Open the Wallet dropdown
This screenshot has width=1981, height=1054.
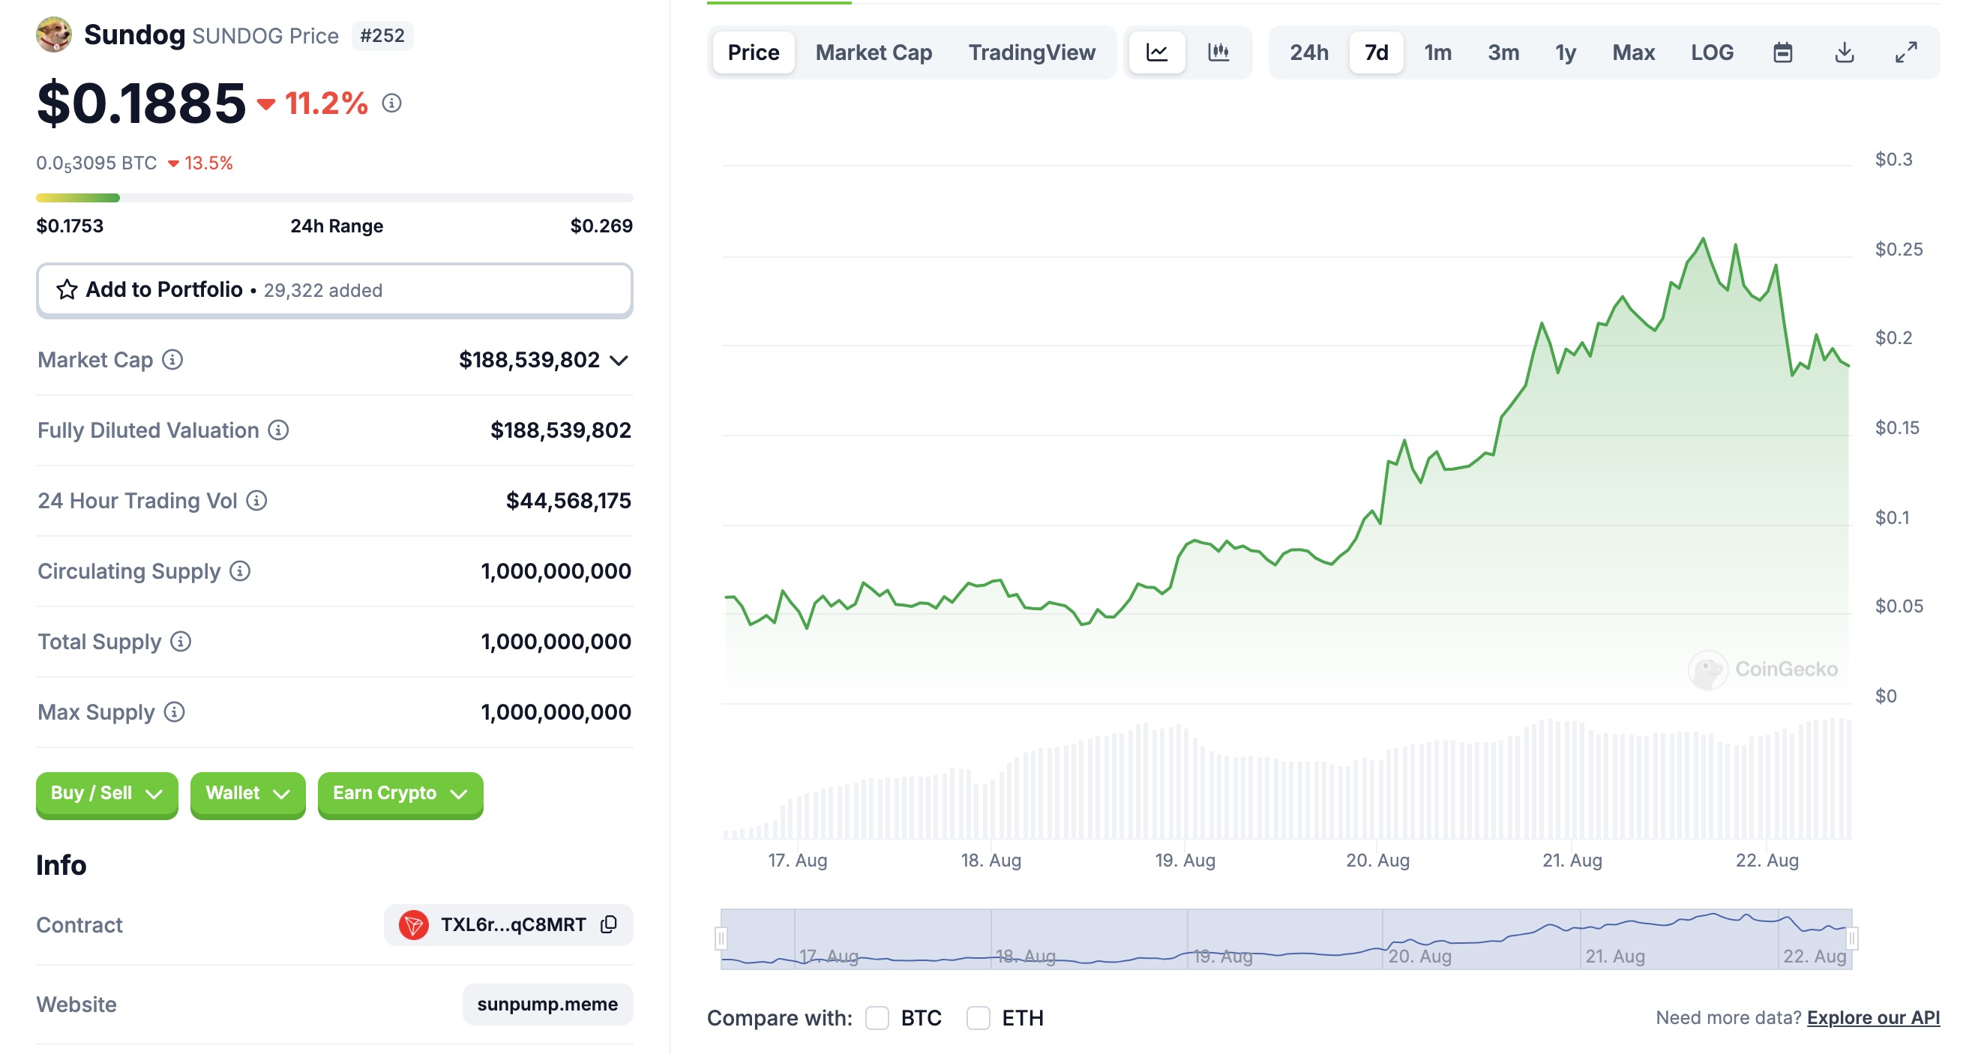(247, 794)
